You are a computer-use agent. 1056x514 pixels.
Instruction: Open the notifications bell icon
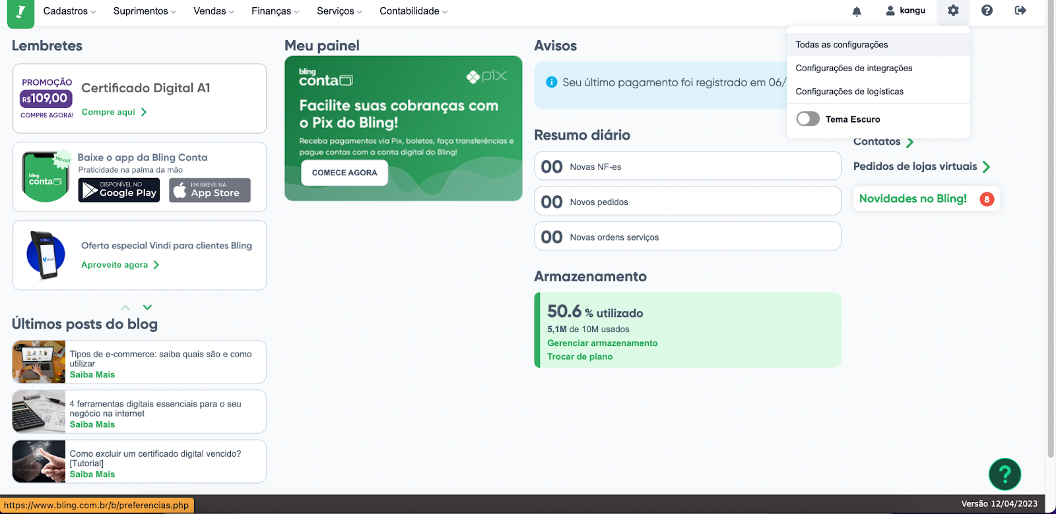[x=857, y=11]
